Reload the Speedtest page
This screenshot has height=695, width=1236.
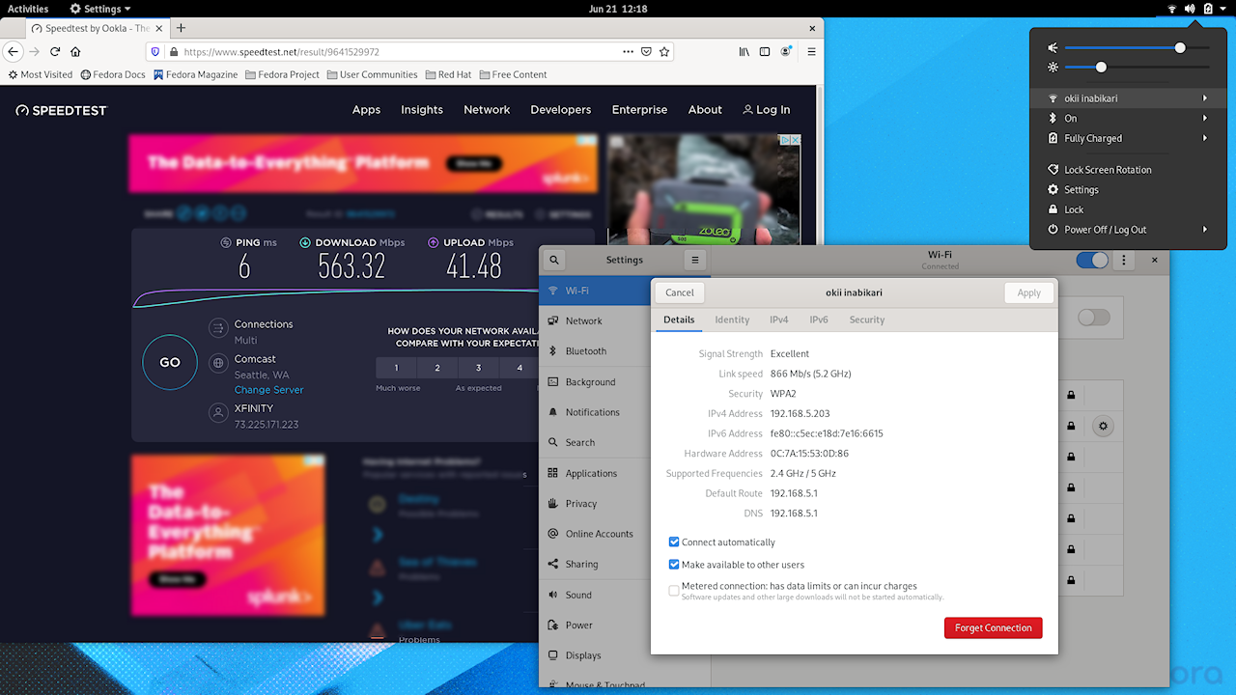point(54,51)
